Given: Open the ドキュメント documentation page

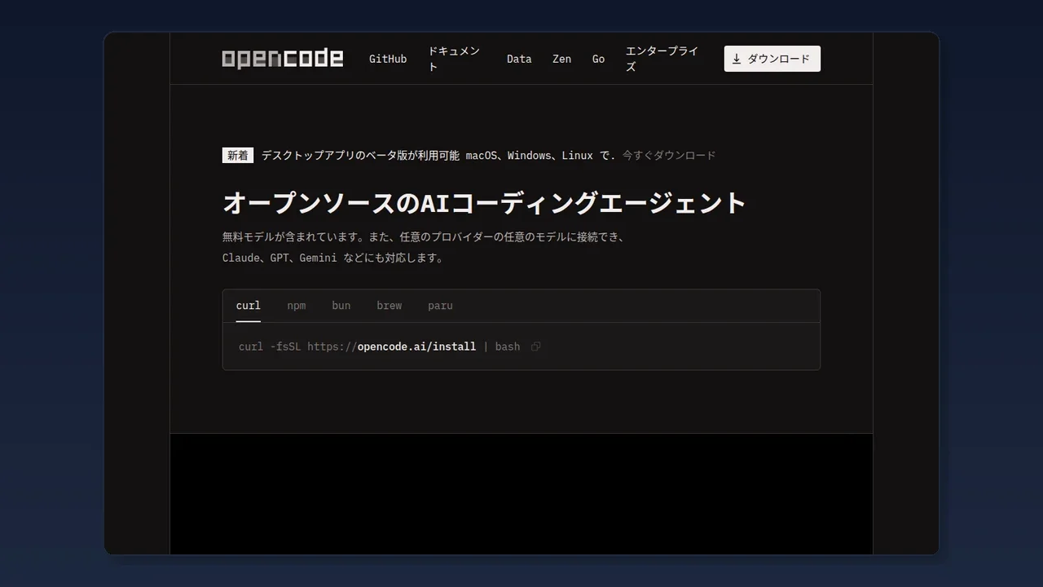Looking at the screenshot, I should pyautogui.click(x=454, y=59).
